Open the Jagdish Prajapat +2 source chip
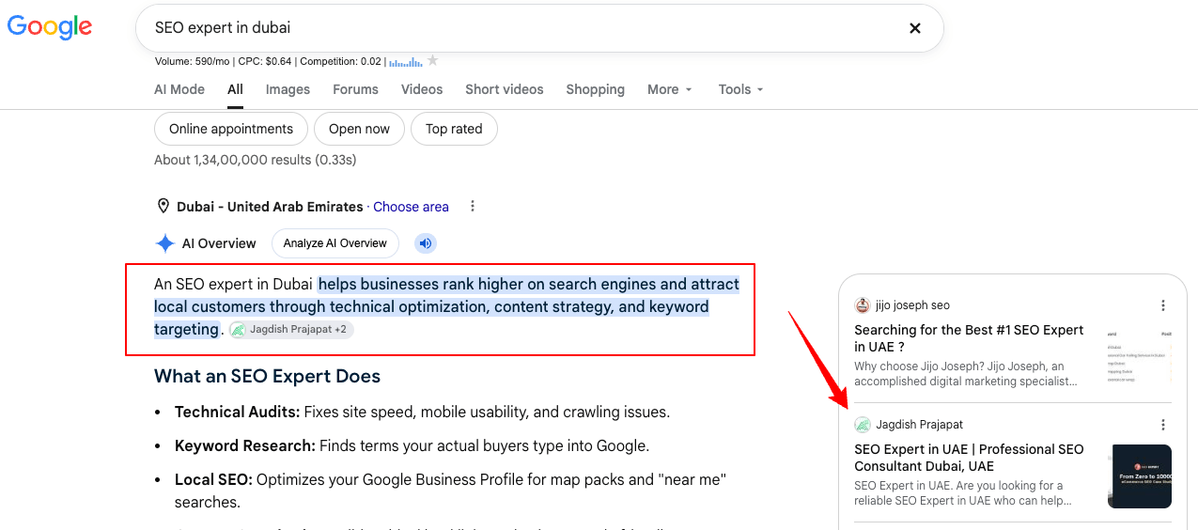1198x530 pixels. (291, 330)
